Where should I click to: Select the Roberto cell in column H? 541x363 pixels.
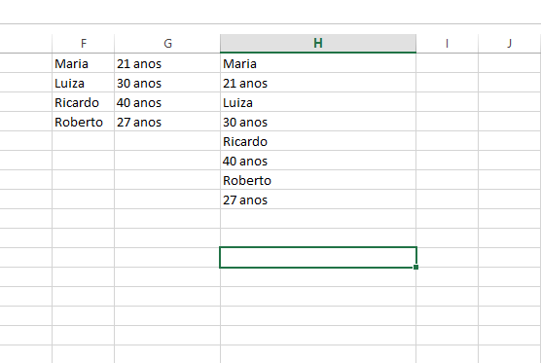tap(318, 180)
